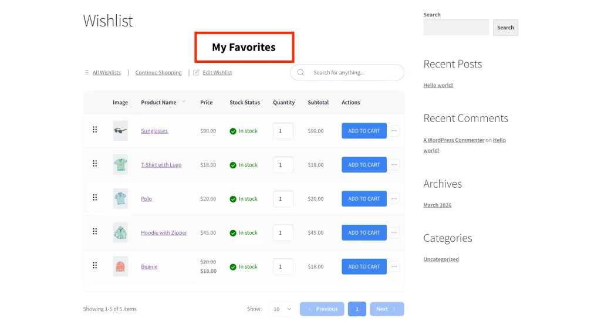Click the sidebar Search text box

click(456, 28)
